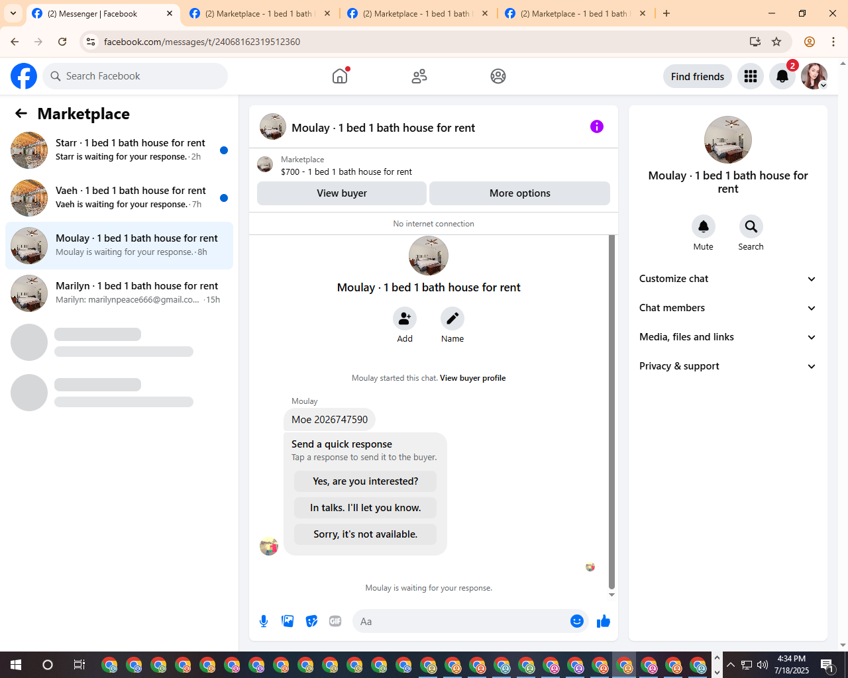This screenshot has height=678, width=848.
Task: Edit chat name with pencil icon
Action: [452, 318]
